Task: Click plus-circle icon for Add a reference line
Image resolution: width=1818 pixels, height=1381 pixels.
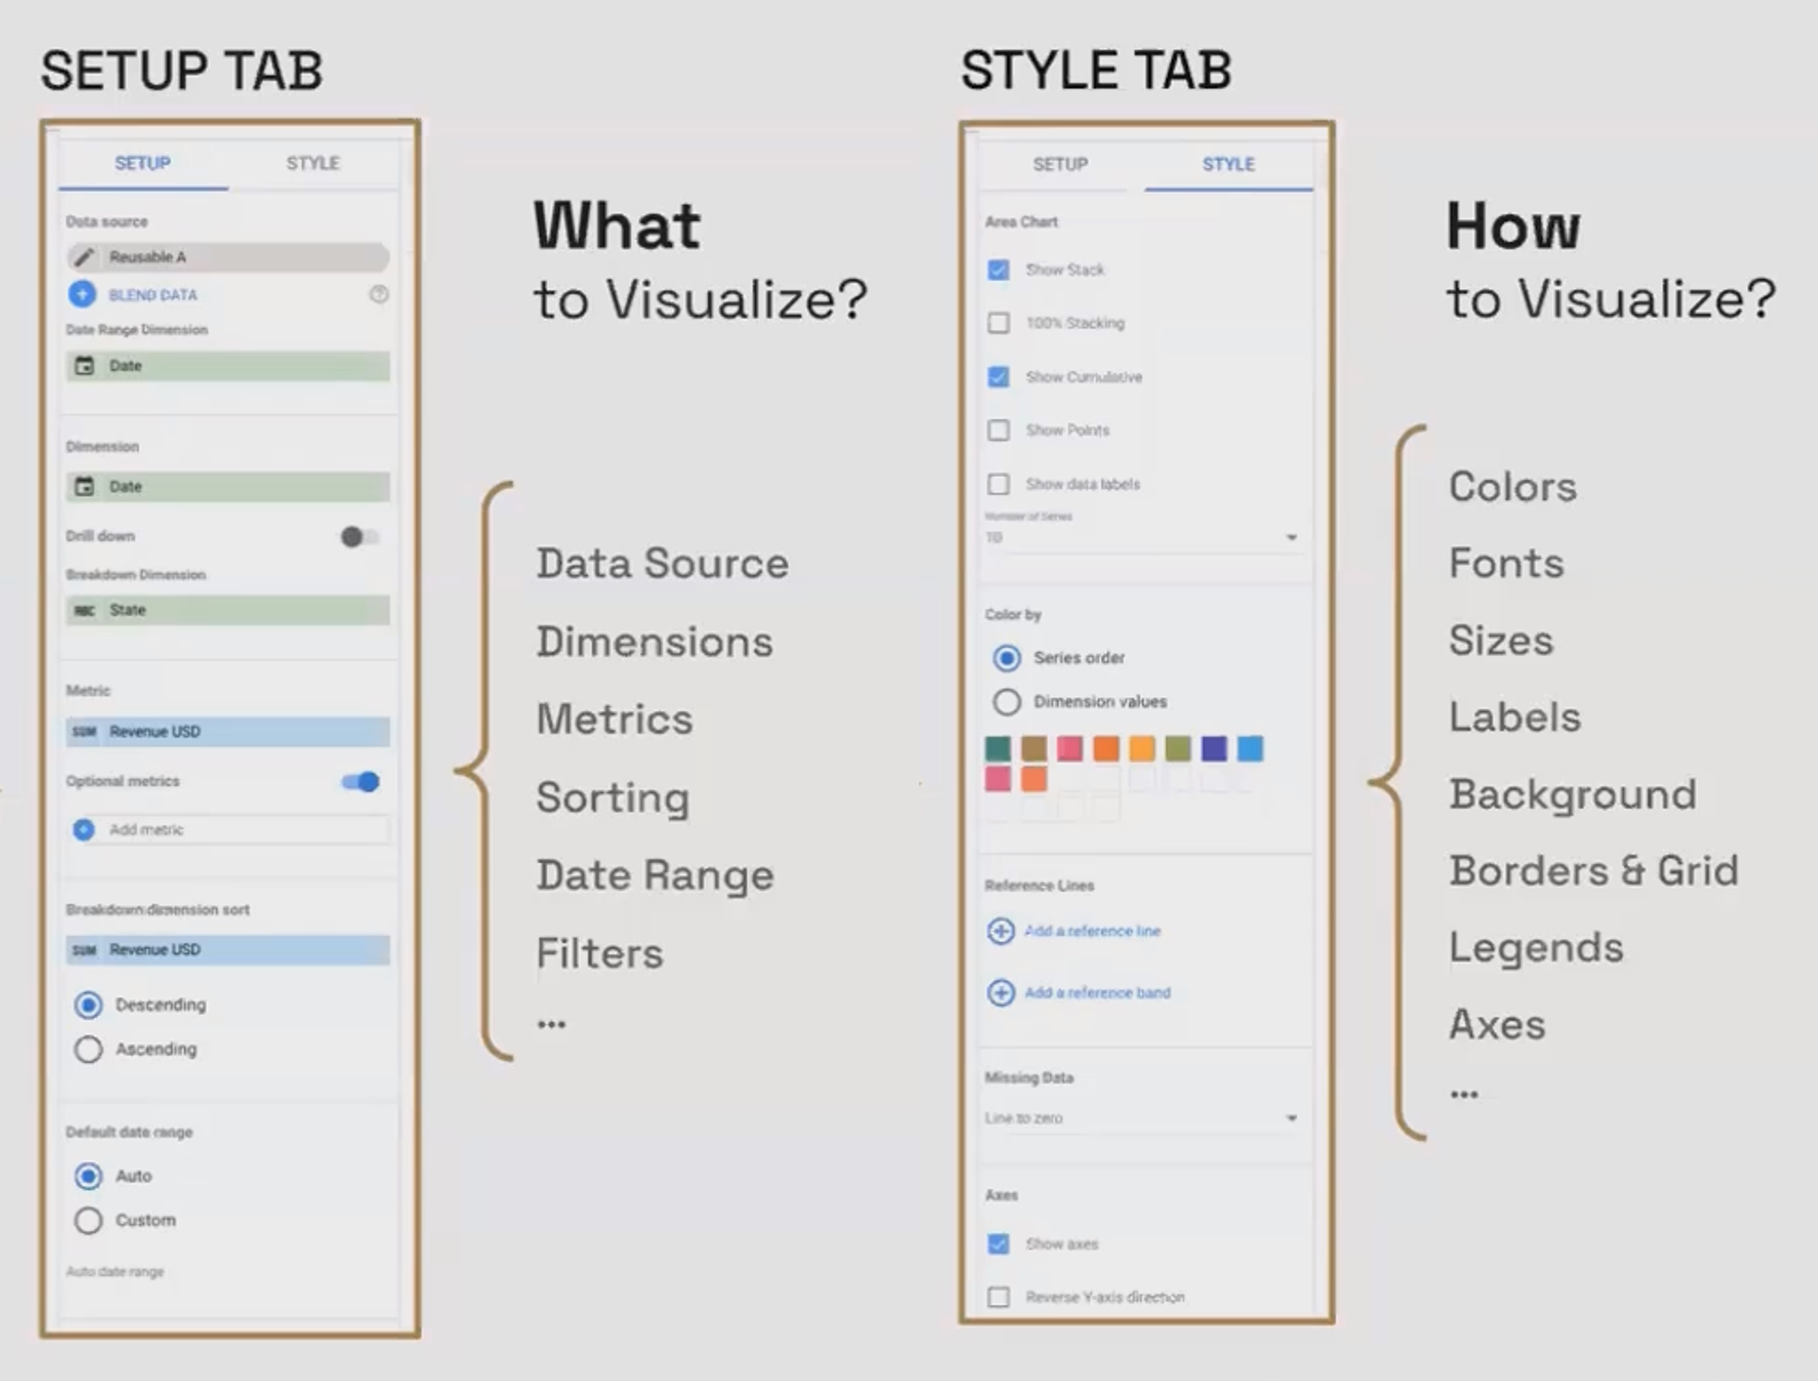Action: (x=1000, y=931)
